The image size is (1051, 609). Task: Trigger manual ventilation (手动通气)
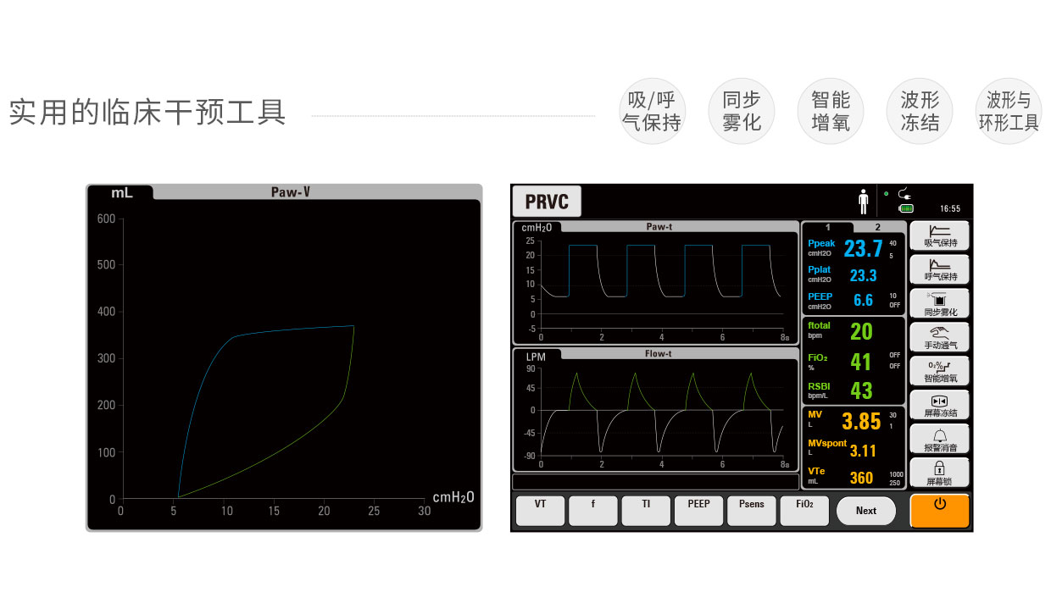(x=939, y=337)
